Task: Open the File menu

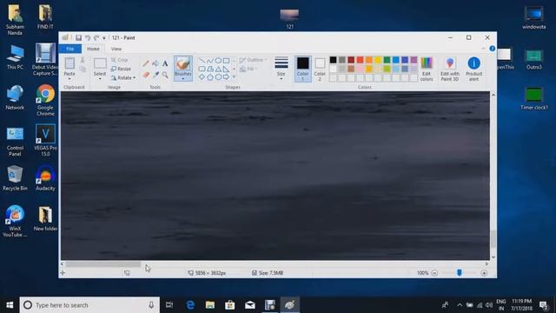Action: [70, 49]
